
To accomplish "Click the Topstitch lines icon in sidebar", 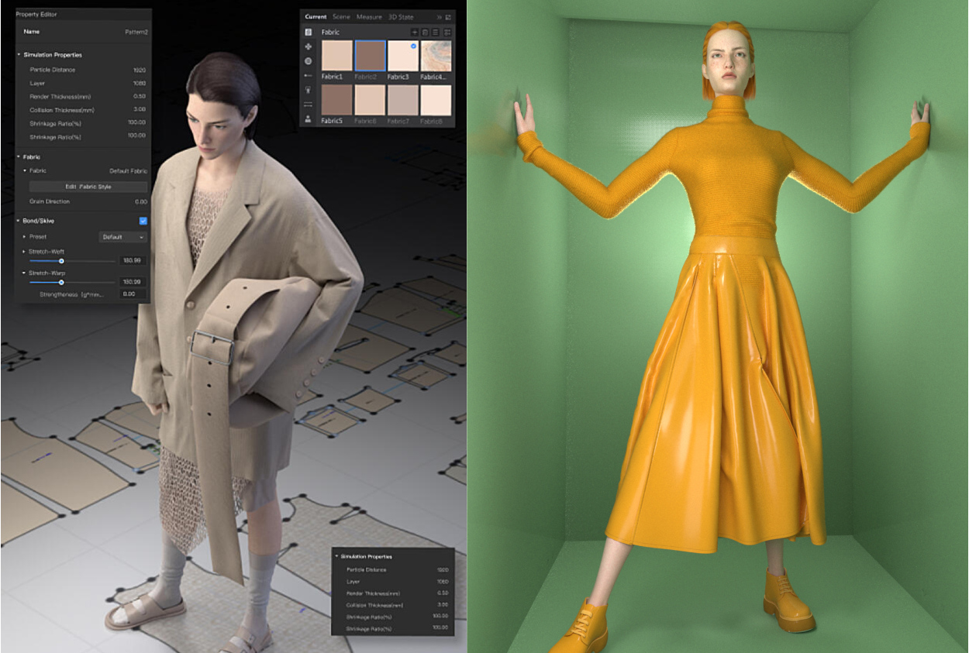I will pyautogui.click(x=309, y=105).
